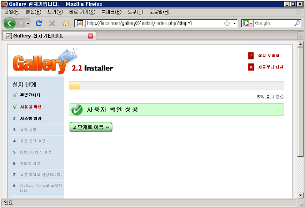Click the forward navigation arrow
The image size is (305, 208).
(x=21, y=24)
